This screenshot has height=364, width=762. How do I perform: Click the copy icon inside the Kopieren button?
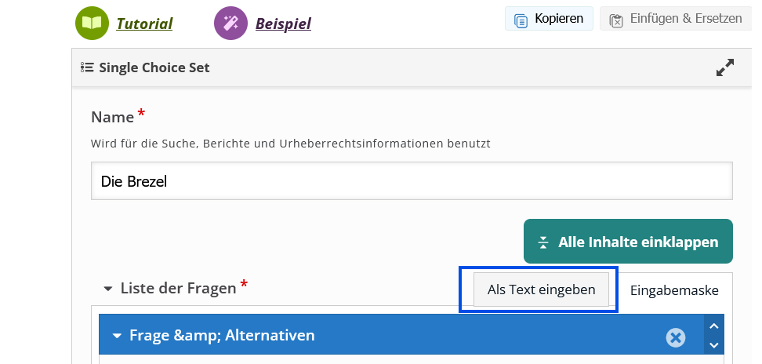(521, 20)
